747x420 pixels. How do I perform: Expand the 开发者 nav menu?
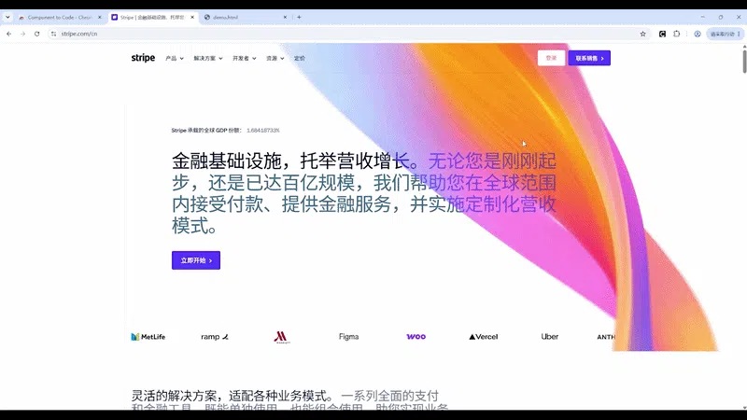[x=244, y=58]
